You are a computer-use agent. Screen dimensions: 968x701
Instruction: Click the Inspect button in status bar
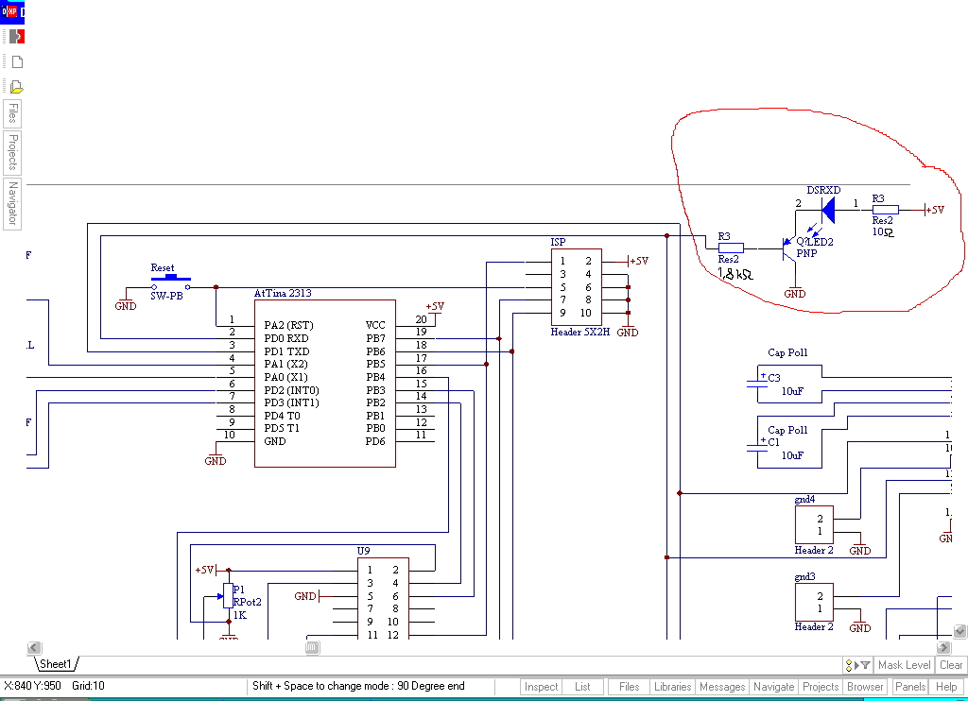(x=541, y=687)
